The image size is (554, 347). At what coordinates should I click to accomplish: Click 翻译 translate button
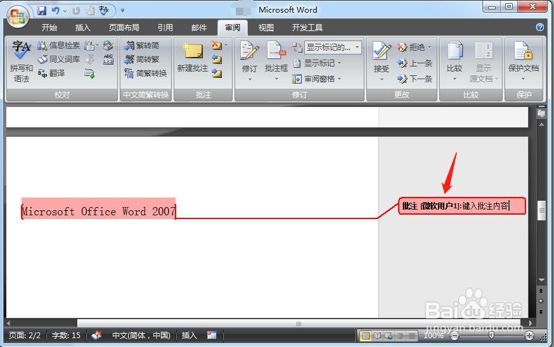click(51, 73)
